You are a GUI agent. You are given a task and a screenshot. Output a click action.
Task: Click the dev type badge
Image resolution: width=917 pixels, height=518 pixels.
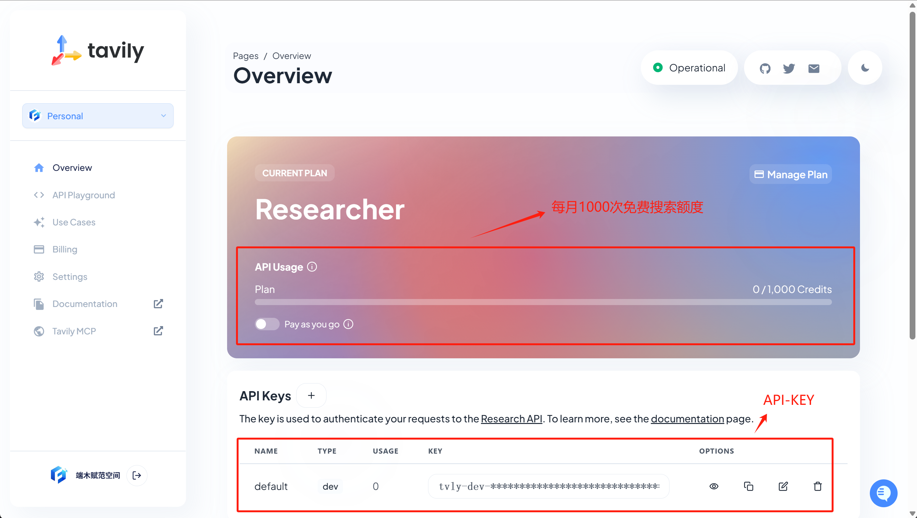click(x=330, y=487)
